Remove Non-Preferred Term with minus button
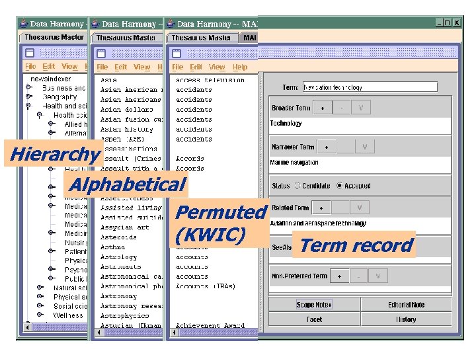 click(x=358, y=276)
